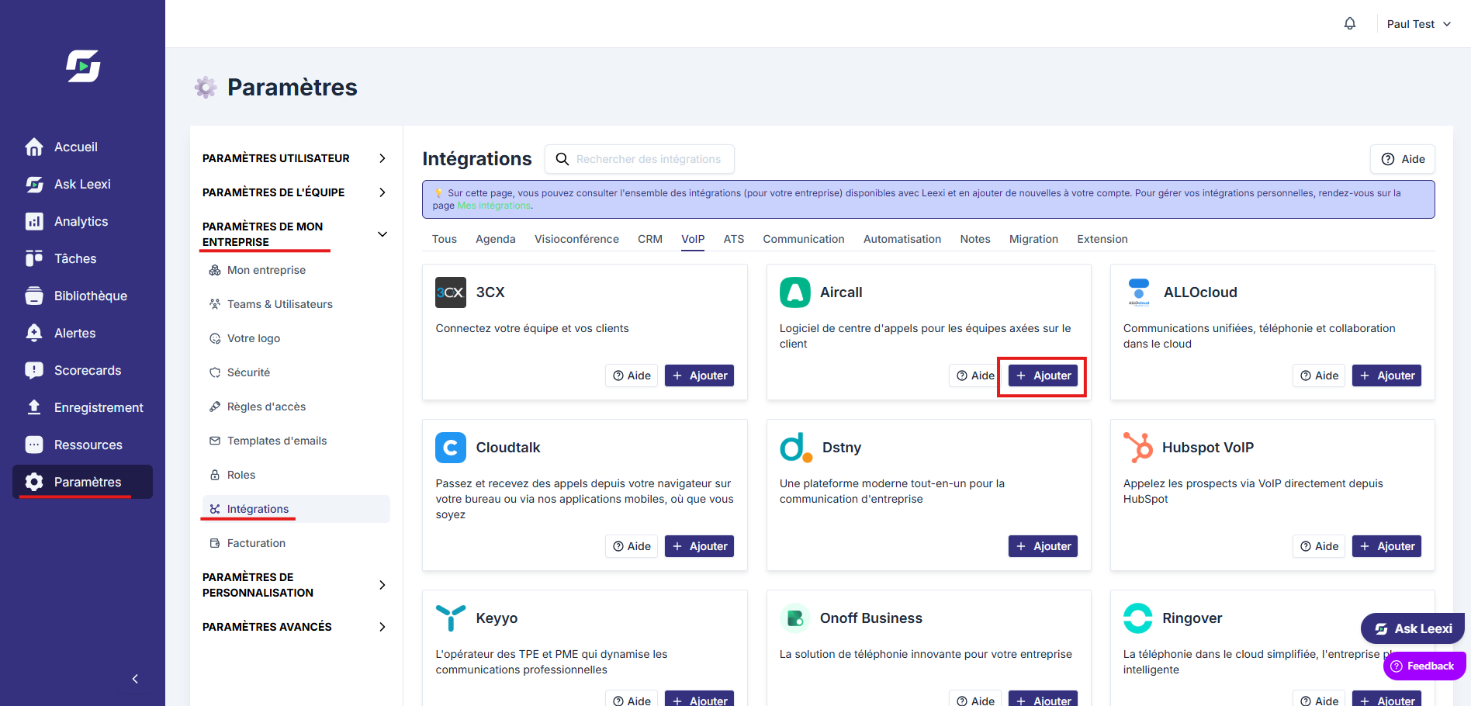The image size is (1471, 706).
Task: Open Feedback button
Action: (1424, 666)
